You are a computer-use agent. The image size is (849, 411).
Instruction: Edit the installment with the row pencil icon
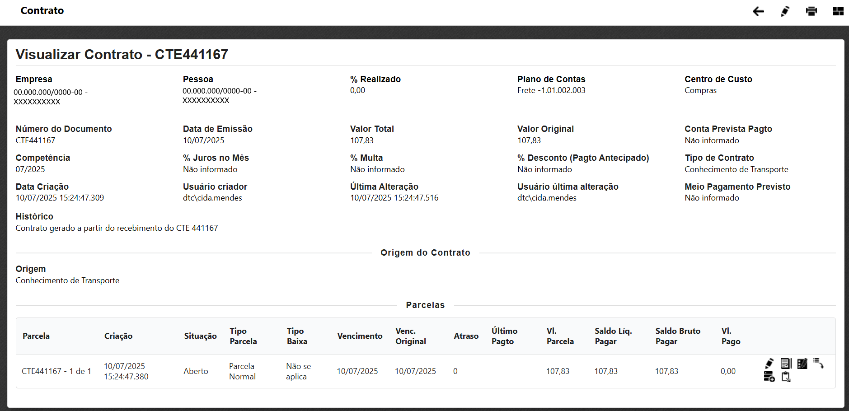tap(769, 364)
